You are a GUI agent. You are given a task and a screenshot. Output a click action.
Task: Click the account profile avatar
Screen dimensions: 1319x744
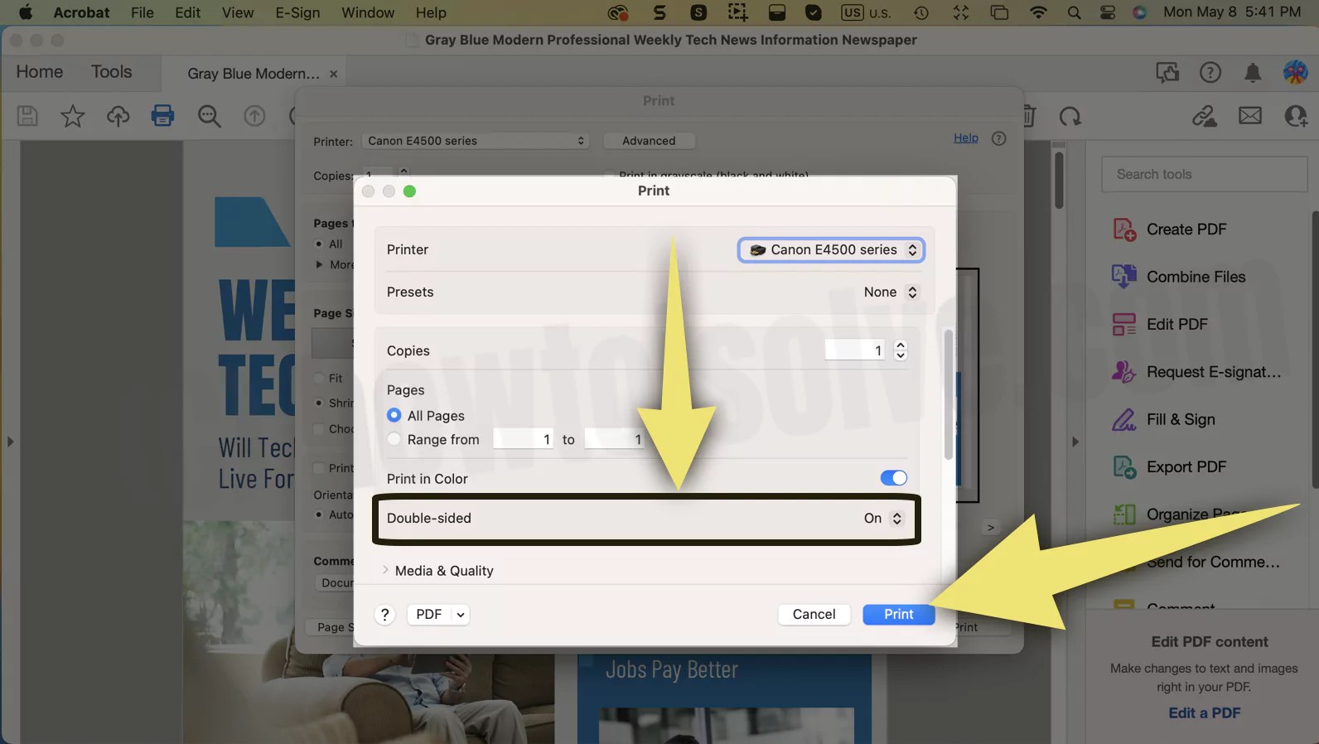(x=1296, y=73)
